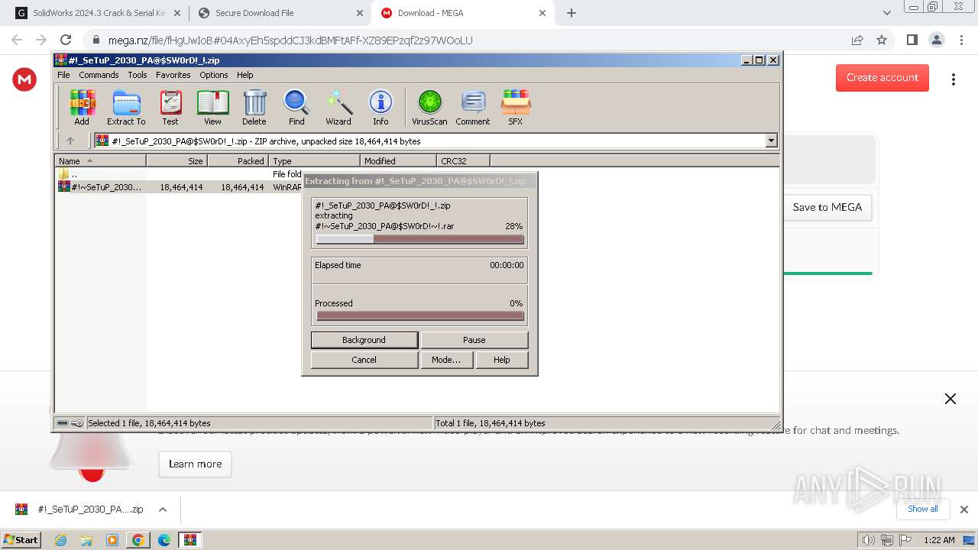The image size is (978, 550).
Task: Open the Windows Start menu
Action: pyautogui.click(x=21, y=540)
